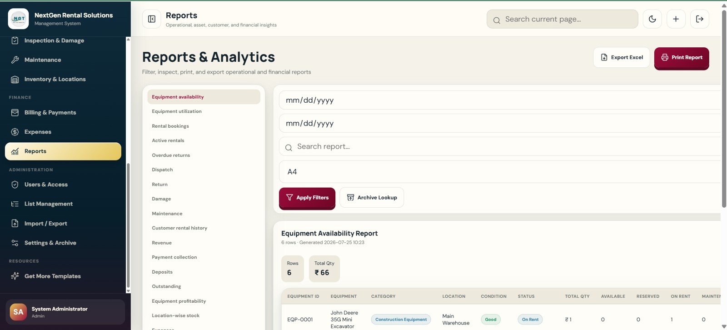This screenshot has width=727, height=330.
Task: Click the Expenses dollar coin icon
Action: 15,132
